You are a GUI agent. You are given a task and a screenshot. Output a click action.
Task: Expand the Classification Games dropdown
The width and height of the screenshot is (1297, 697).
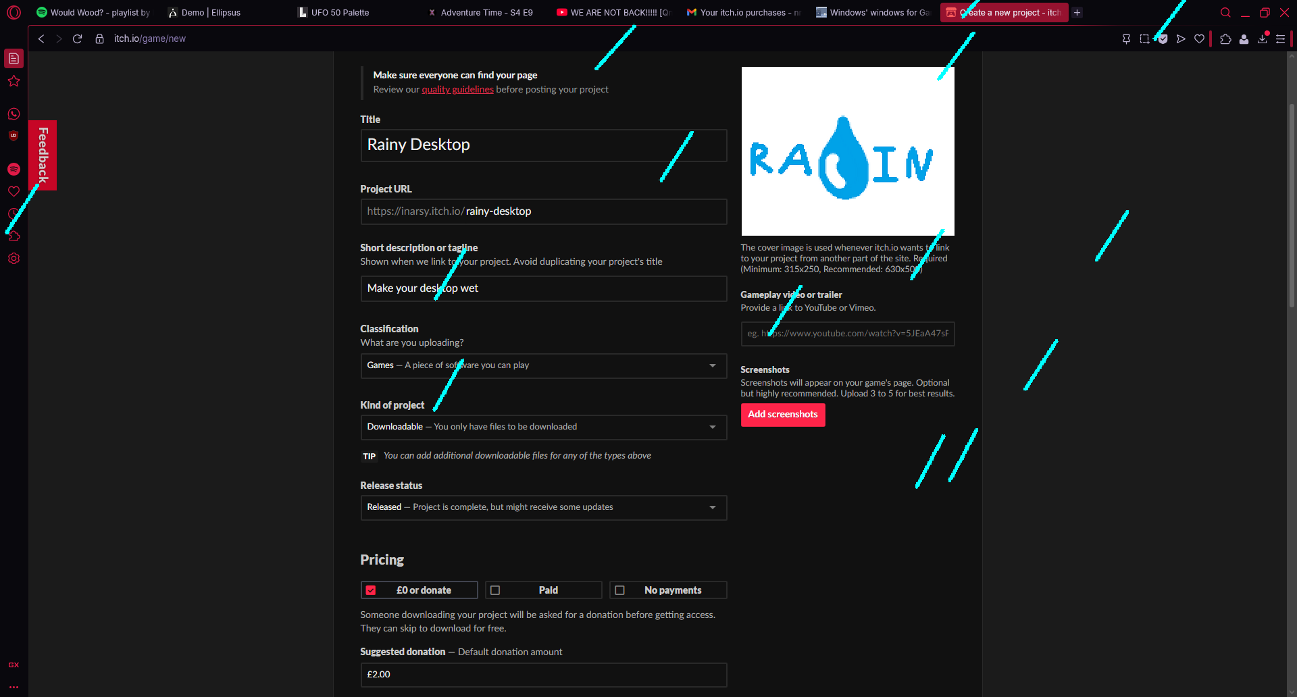click(x=544, y=365)
